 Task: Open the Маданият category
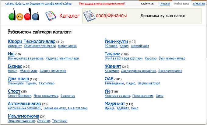click(115, 104)
